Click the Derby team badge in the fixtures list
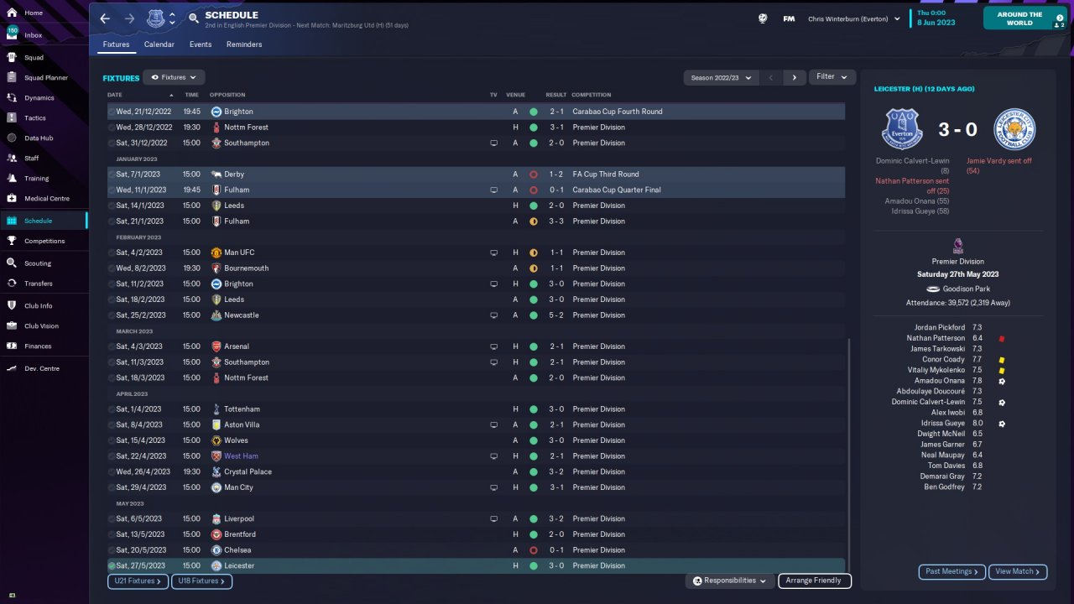This screenshot has width=1074, height=604. [x=216, y=174]
